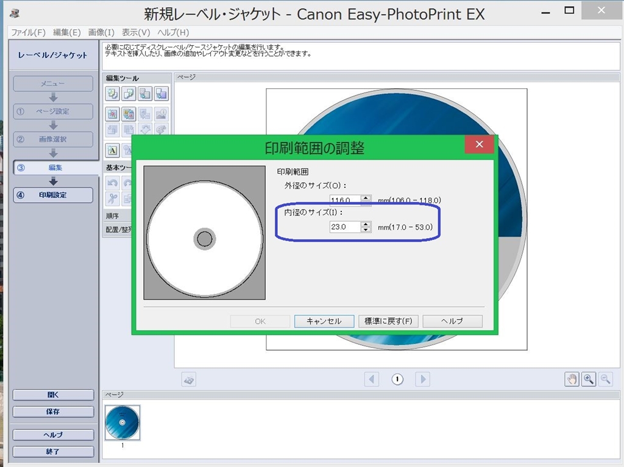The image size is (624, 467).
Task: Open the ファイル(F) menu
Action: pyautogui.click(x=28, y=32)
